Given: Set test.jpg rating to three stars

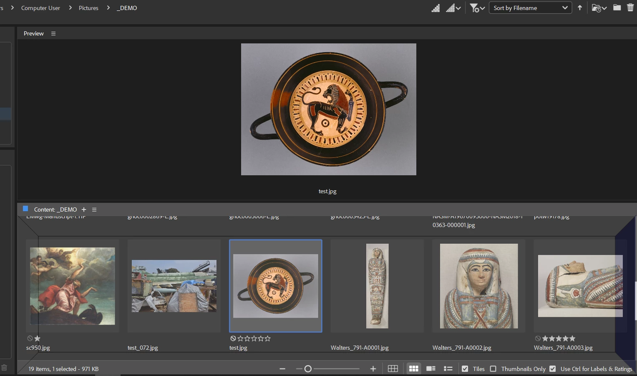Looking at the screenshot, I should point(254,338).
